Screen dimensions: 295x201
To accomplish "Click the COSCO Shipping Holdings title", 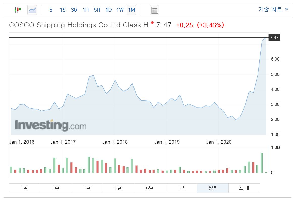I will click(x=79, y=25).
